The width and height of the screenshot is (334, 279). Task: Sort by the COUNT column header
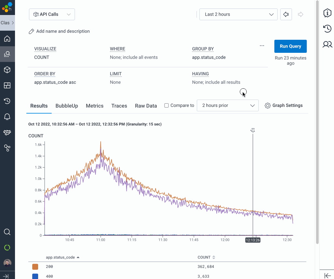pos(206,257)
